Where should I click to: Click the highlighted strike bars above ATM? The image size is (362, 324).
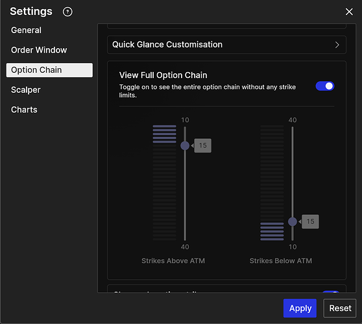[164, 134]
